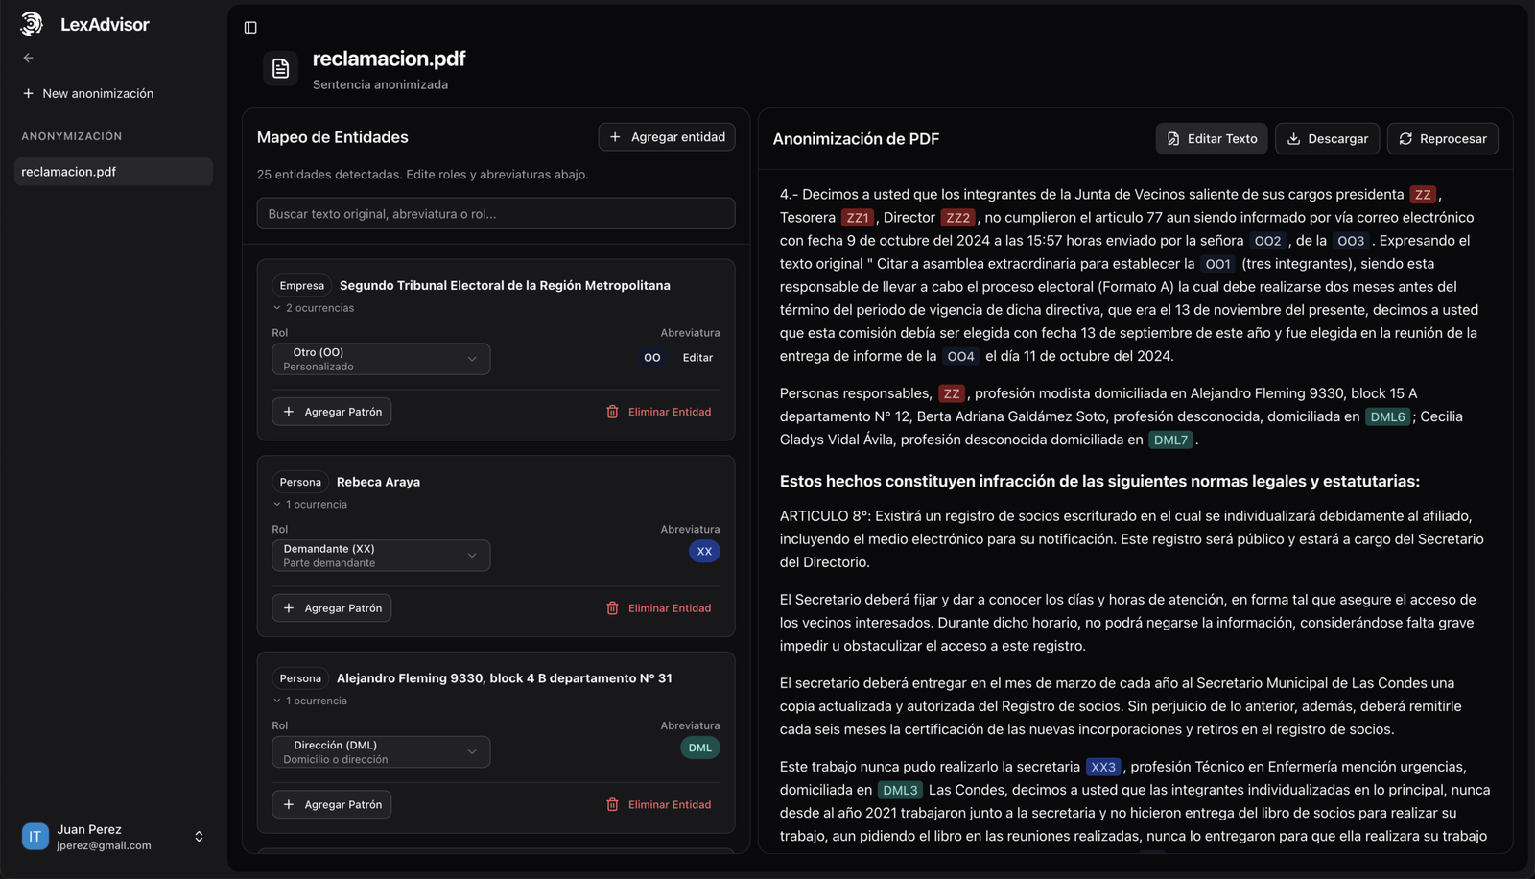This screenshot has height=879, width=1535.
Task: Open the Otro (OO) role dropdown
Action: coord(381,359)
